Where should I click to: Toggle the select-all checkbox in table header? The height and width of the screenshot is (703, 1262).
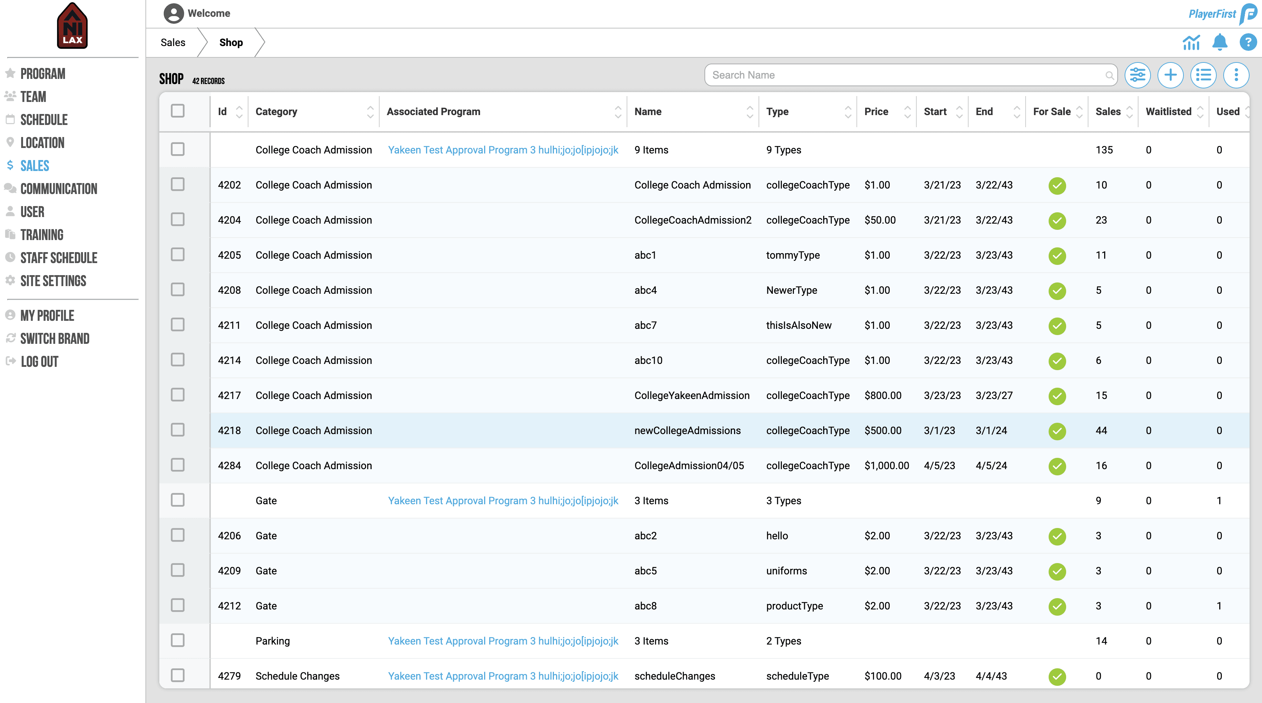(x=177, y=111)
